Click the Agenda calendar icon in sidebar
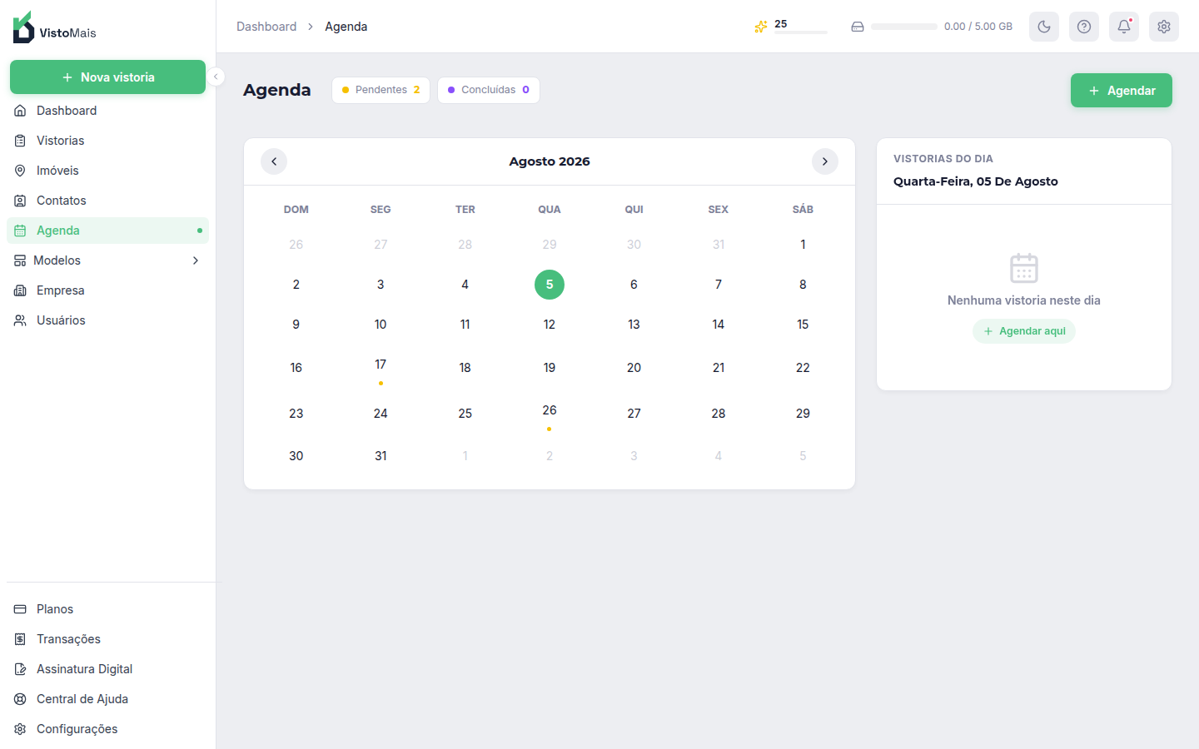The height and width of the screenshot is (749, 1199). (20, 231)
